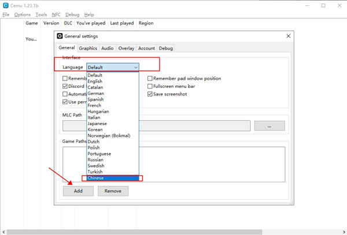Collapse the Language combo box arrow
This screenshot has width=347, height=235.
click(136, 67)
